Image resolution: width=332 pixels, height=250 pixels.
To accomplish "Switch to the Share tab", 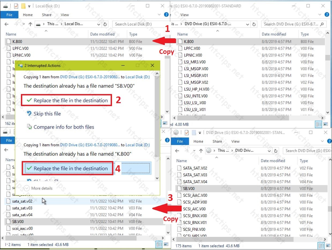I will click(x=46, y=15).
